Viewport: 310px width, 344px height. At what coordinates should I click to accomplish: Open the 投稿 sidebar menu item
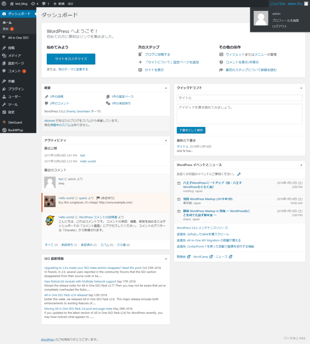point(11,48)
